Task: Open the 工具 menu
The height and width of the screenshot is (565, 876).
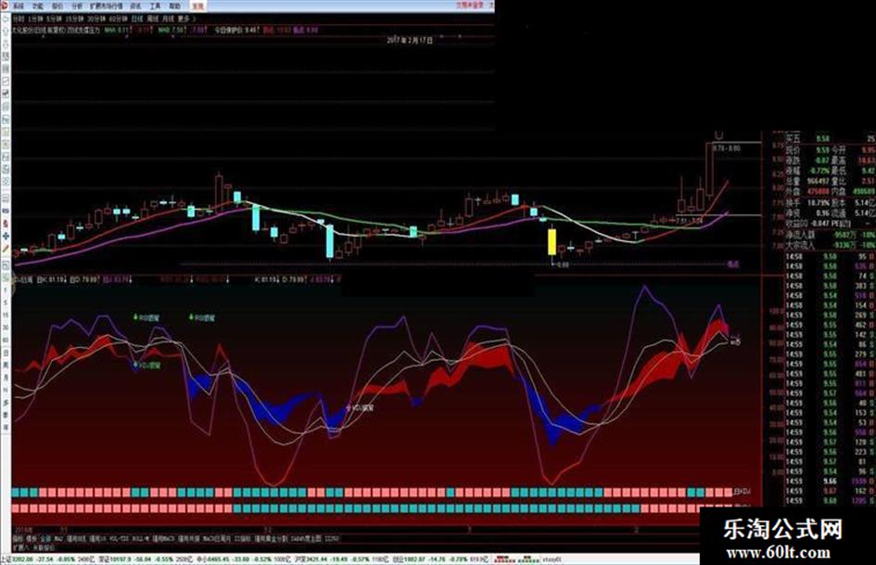Action: click(155, 6)
